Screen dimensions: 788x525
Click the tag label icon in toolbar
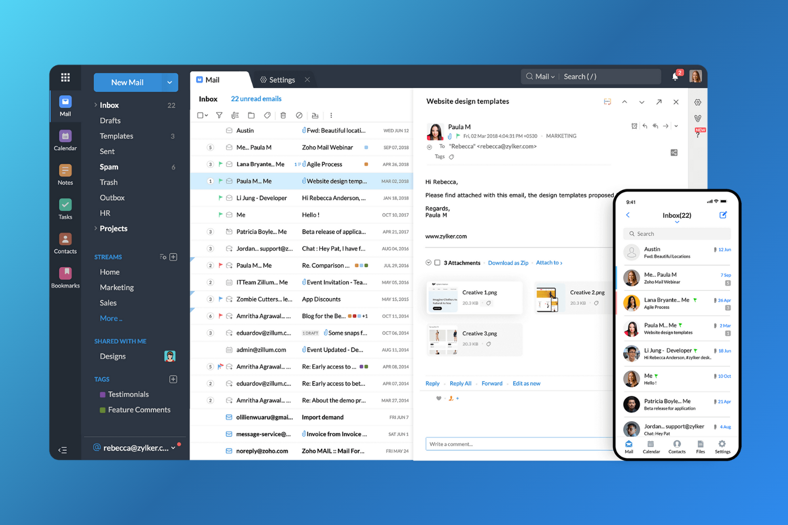click(x=267, y=115)
